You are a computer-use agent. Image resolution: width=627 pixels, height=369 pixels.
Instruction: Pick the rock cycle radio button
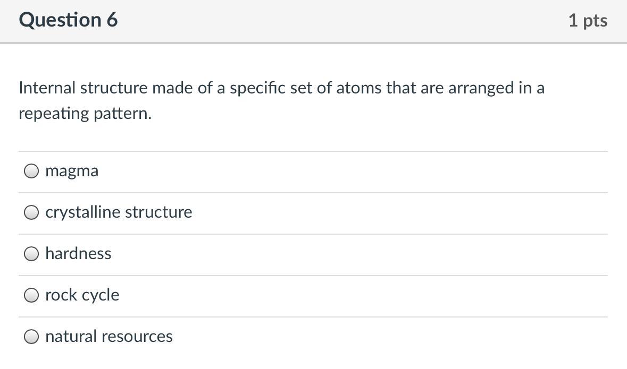[31, 295]
